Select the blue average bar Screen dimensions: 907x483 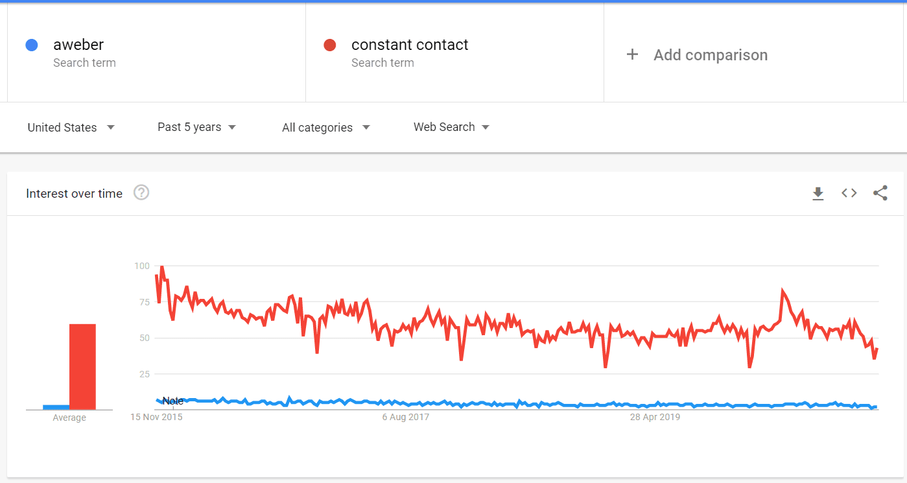click(56, 407)
